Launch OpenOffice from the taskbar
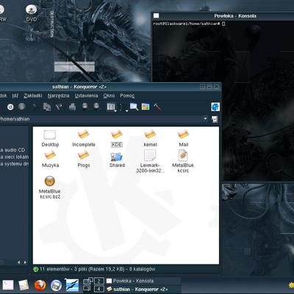The width and height of the screenshot is (294, 294). [73, 286]
